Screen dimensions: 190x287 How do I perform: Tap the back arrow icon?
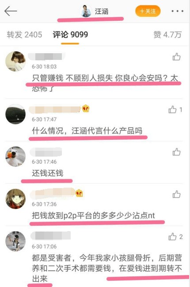11,11
